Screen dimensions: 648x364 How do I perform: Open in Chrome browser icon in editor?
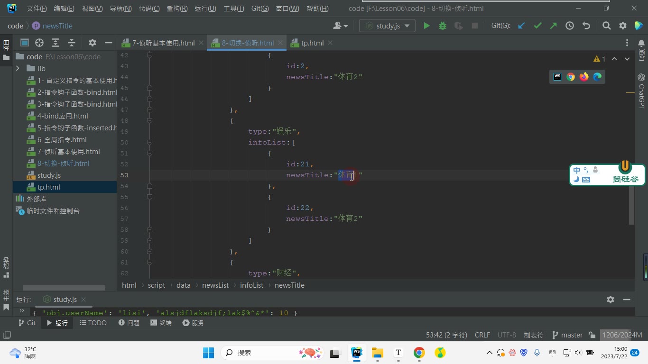click(x=571, y=76)
